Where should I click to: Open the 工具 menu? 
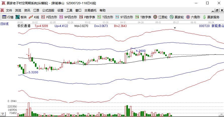tap(69, 10)
